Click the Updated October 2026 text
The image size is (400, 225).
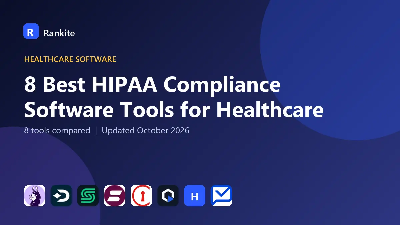pyautogui.click(x=145, y=130)
